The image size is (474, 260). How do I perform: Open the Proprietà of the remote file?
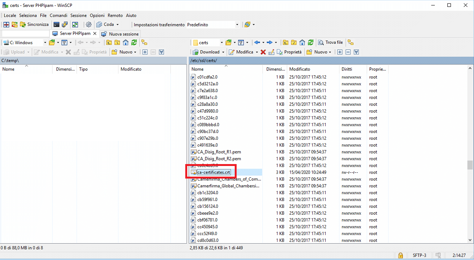pyautogui.click(x=289, y=52)
